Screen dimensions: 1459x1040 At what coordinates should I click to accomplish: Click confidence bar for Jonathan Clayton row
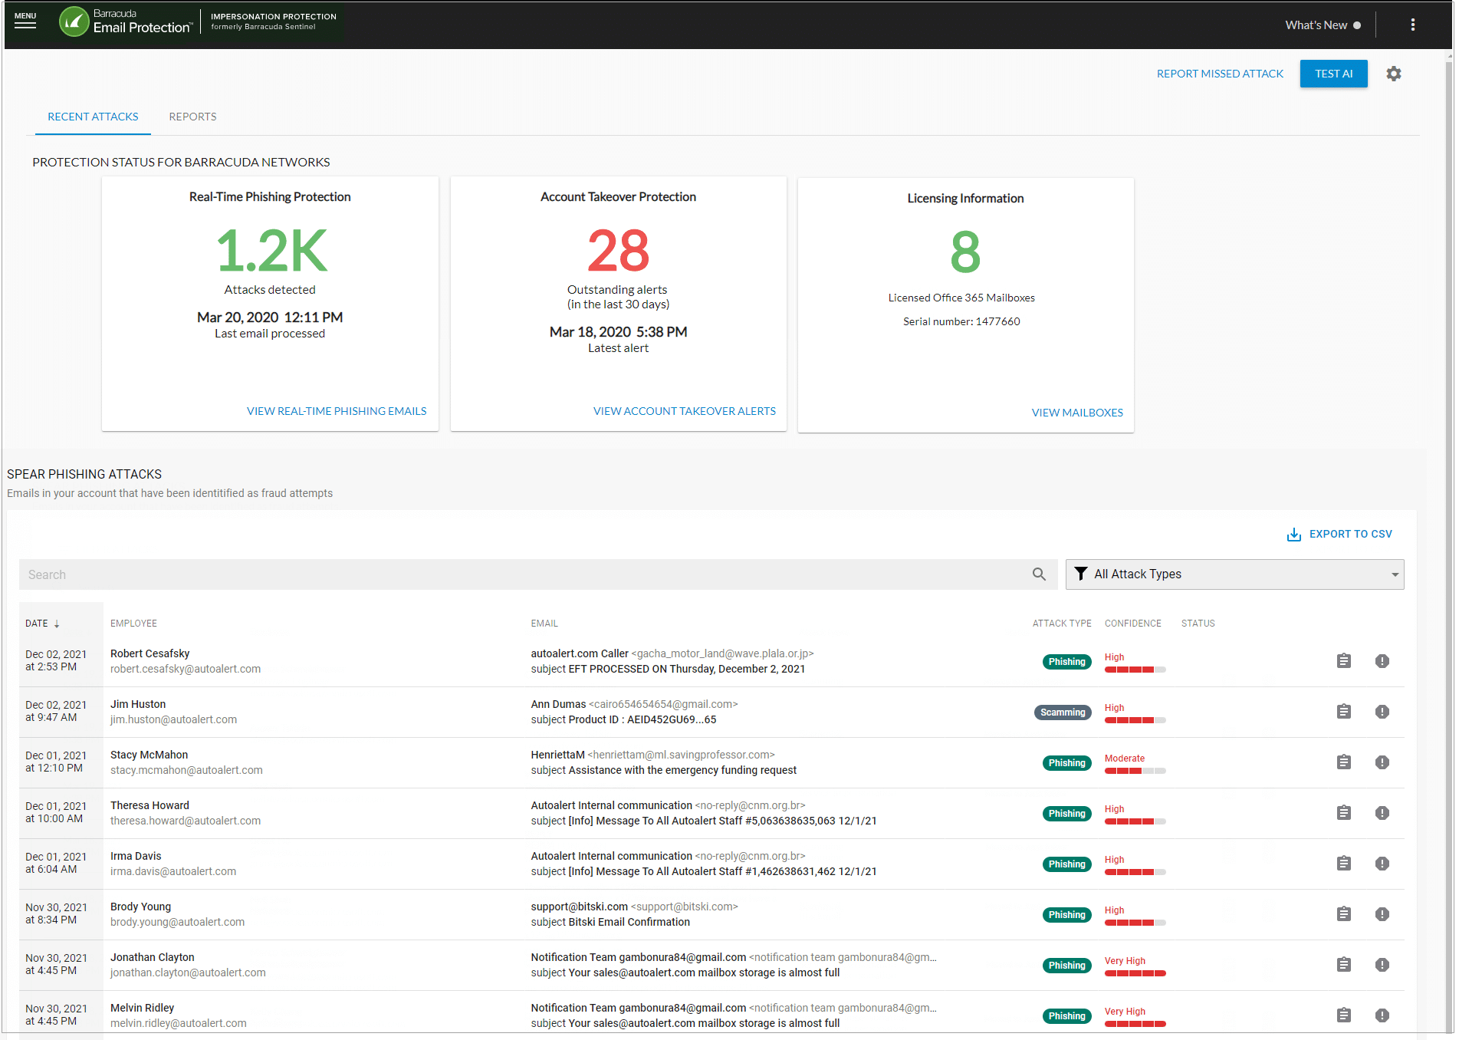1135,973
